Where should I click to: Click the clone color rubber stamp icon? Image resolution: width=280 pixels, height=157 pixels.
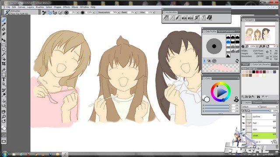tap(236, 99)
